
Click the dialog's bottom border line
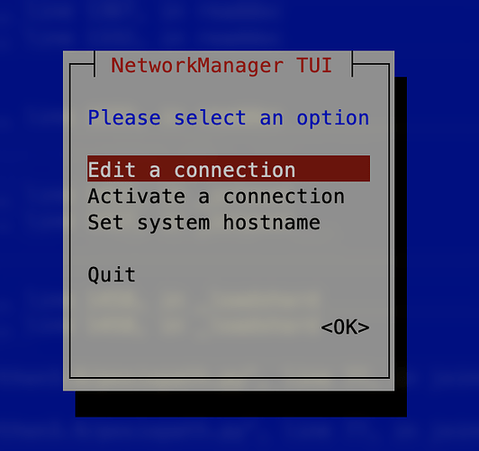click(x=229, y=378)
